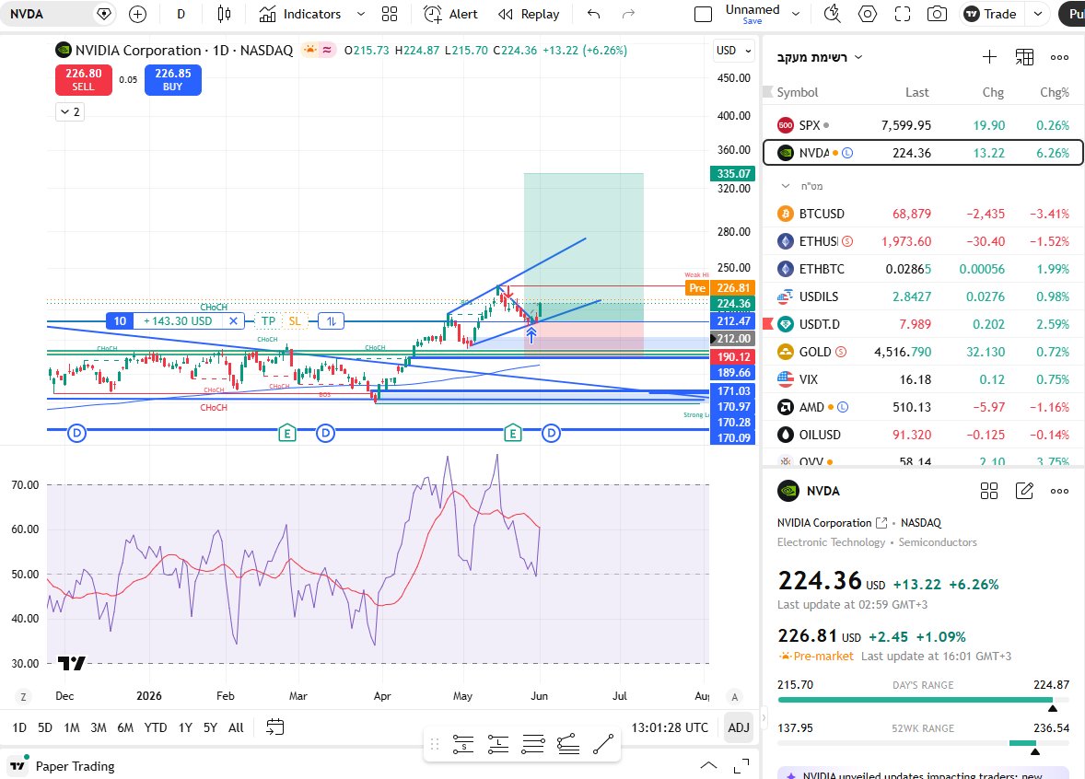
Task: Select the Long Position tool in favorites bar
Action: [498, 744]
